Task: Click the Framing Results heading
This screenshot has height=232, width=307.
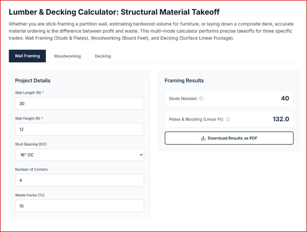Action: (184, 81)
